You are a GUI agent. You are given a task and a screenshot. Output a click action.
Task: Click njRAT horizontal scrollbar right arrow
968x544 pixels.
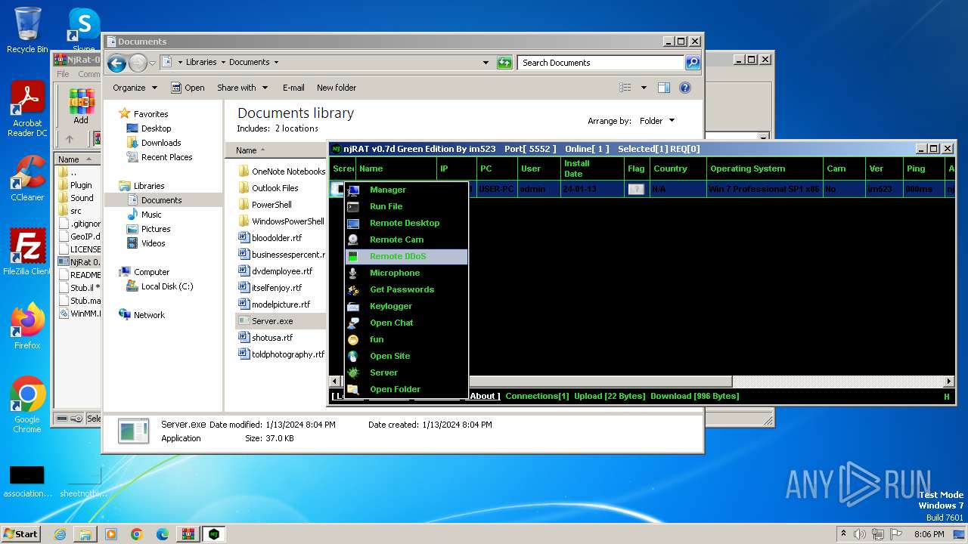click(949, 382)
